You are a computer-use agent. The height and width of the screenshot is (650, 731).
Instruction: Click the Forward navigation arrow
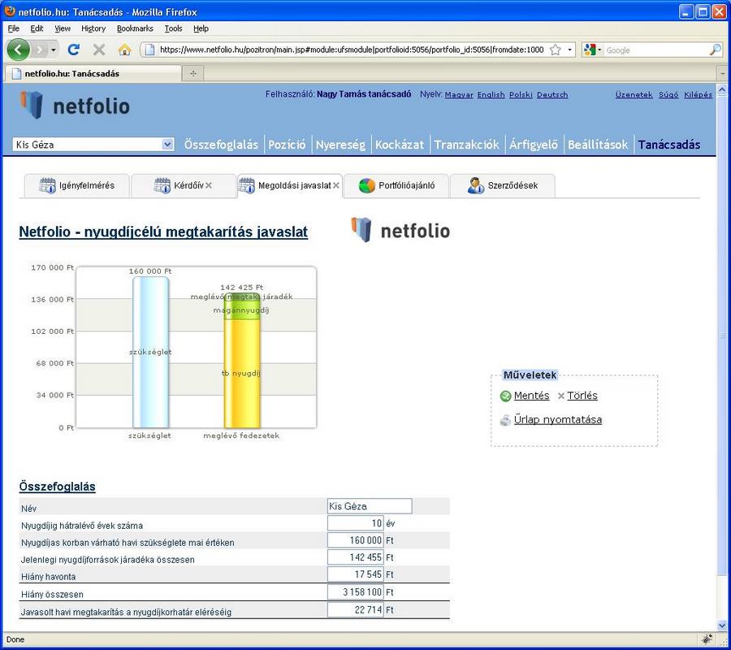(x=40, y=50)
